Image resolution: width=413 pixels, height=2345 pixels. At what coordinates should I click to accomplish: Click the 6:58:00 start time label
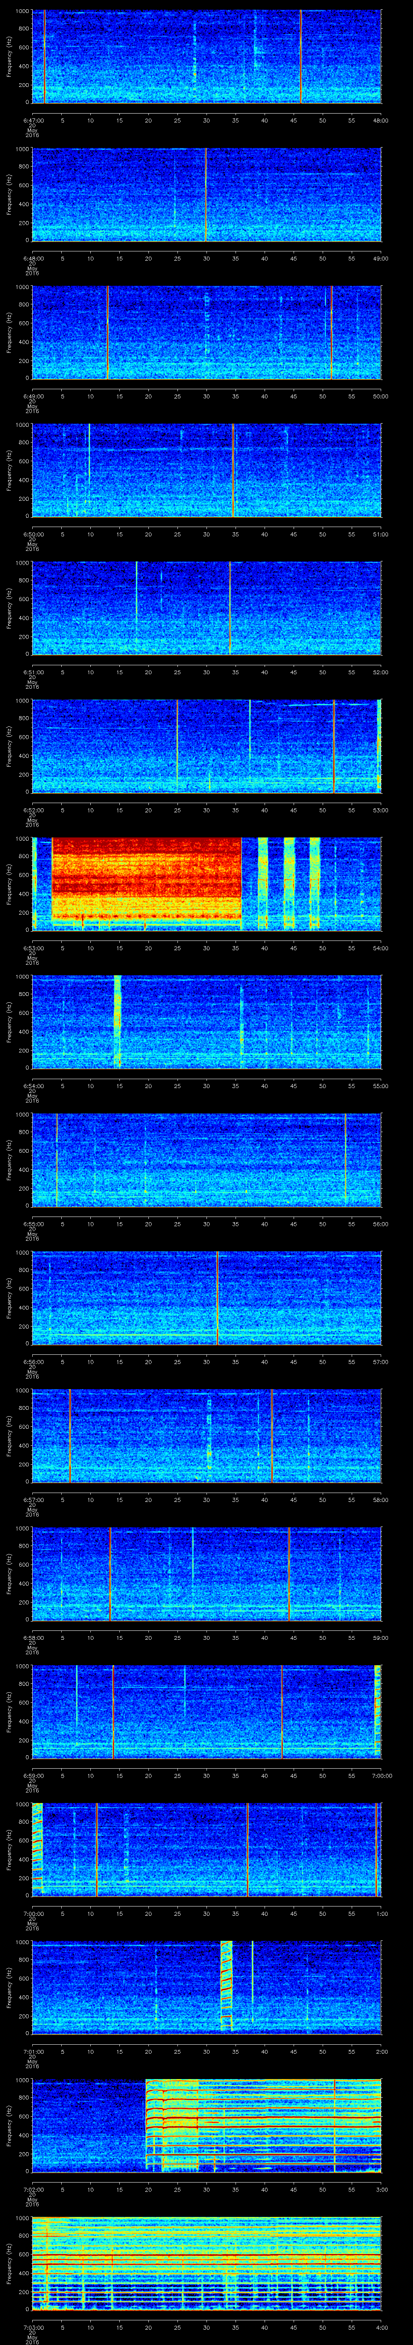[x=33, y=1638]
